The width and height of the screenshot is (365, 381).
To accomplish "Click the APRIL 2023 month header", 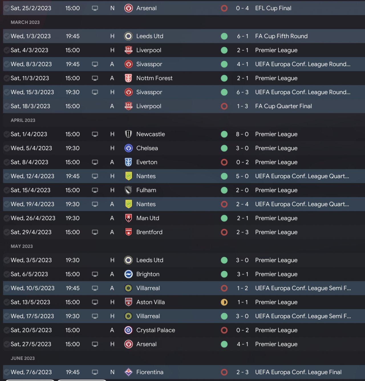I will pyautogui.click(x=23, y=120).
